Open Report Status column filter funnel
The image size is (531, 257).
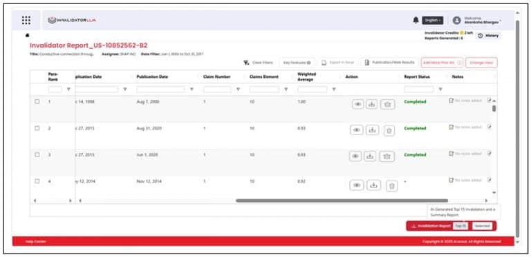coord(440,90)
